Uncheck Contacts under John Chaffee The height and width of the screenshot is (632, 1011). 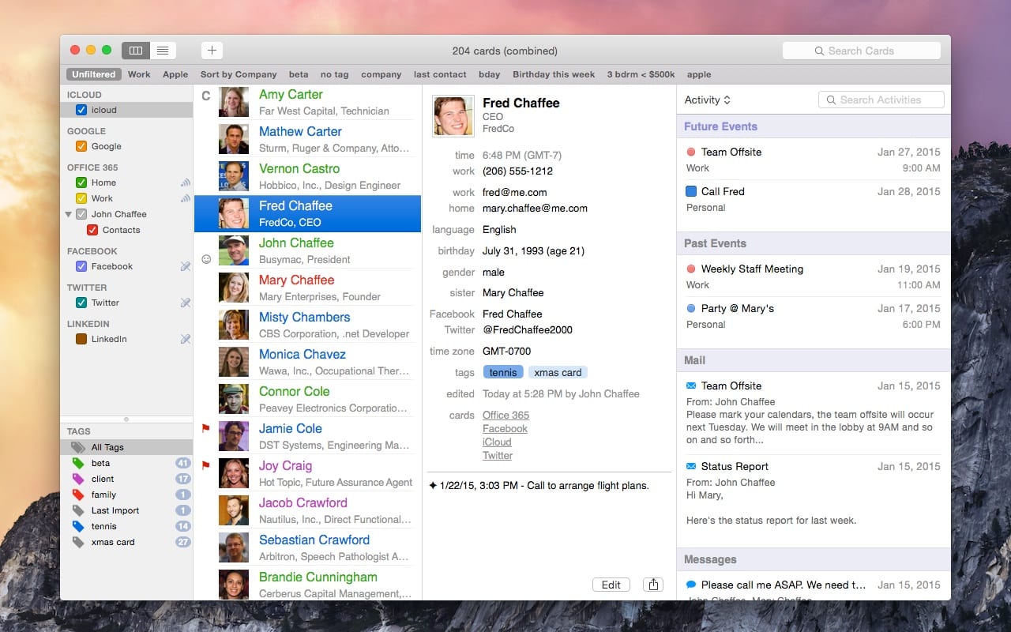coord(92,230)
